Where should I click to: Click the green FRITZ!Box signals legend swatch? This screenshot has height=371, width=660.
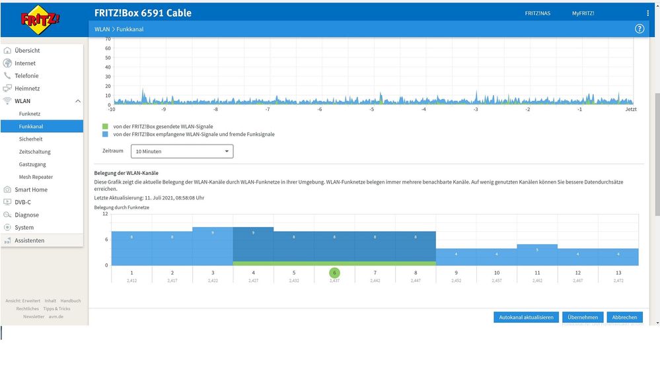point(105,126)
